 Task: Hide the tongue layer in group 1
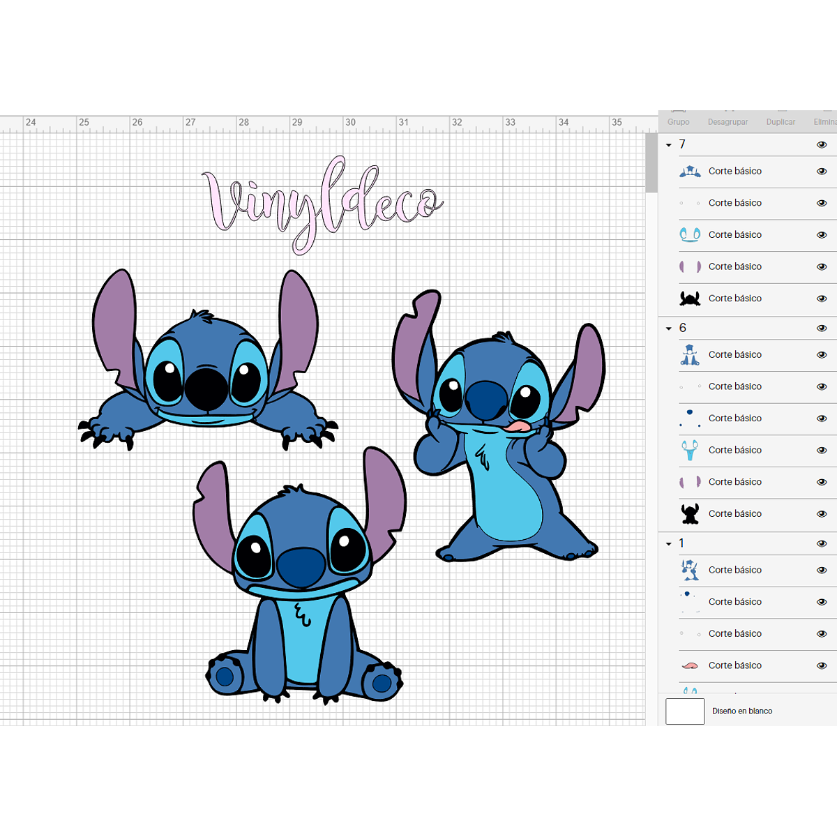tap(822, 665)
